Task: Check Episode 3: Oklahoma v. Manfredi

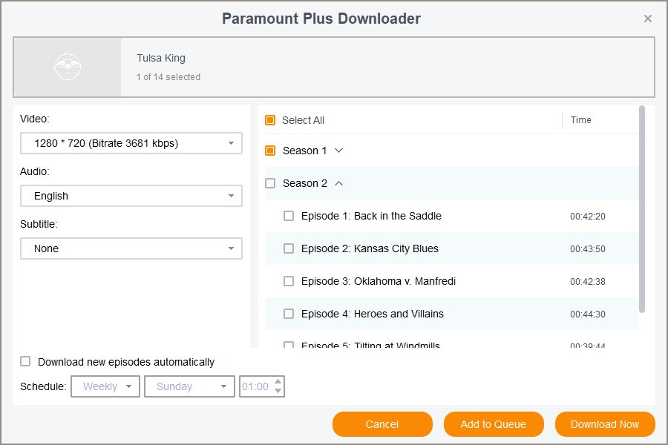Action: 289,281
